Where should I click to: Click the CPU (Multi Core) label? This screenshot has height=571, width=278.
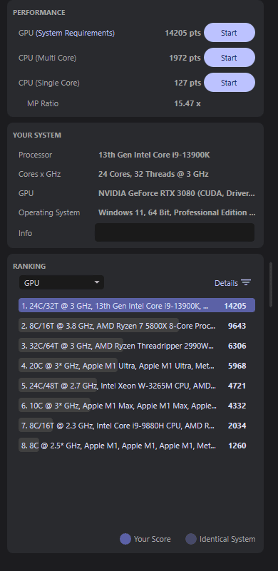(x=47, y=58)
